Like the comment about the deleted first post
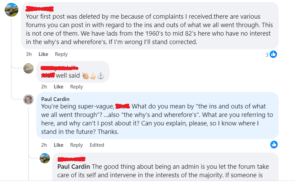The width and height of the screenshot is (295, 183). click(x=43, y=54)
